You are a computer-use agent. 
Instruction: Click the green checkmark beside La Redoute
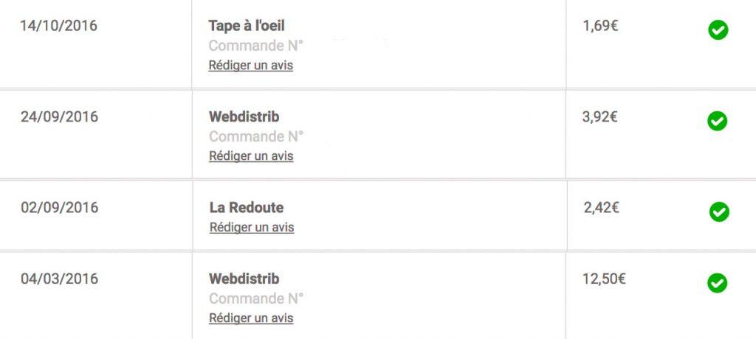coord(719,212)
